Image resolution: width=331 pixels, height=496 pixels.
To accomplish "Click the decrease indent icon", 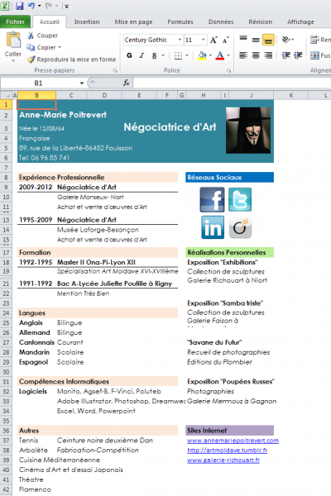I will point(285,55).
